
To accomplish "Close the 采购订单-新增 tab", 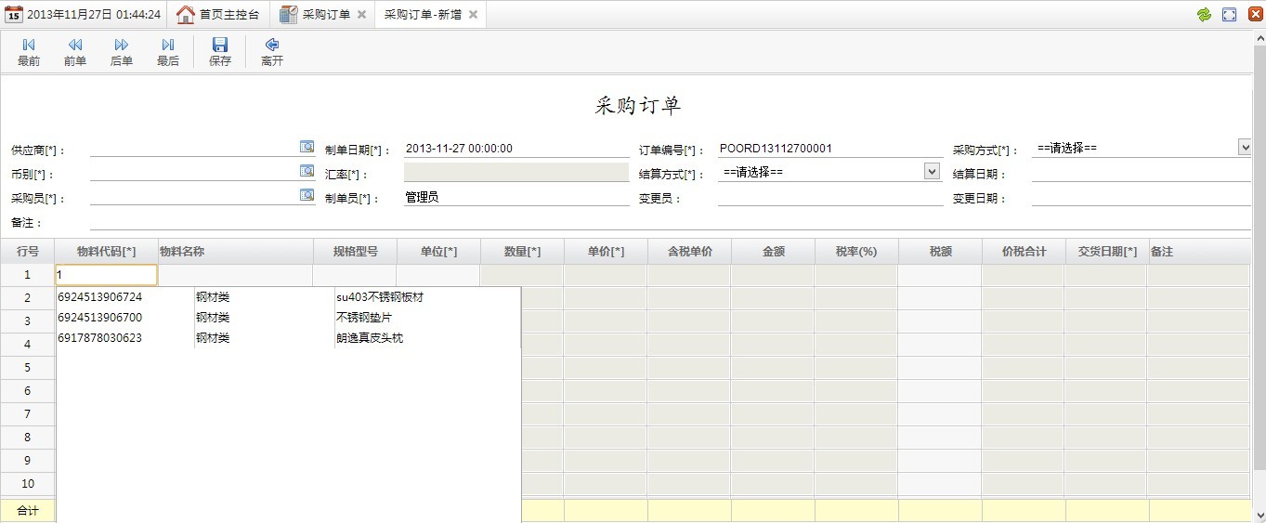I will click(x=473, y=15).
